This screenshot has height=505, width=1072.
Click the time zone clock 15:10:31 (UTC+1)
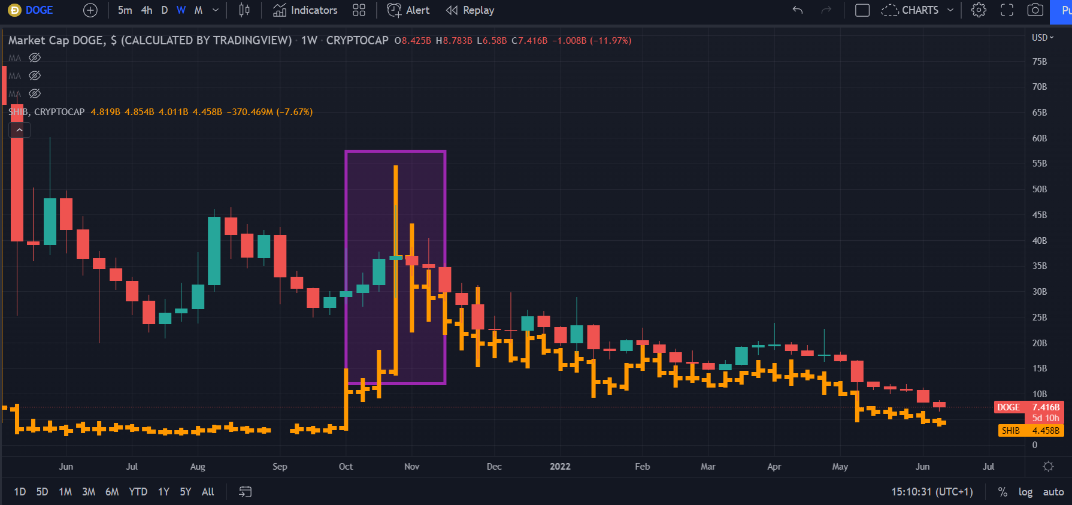click(x=932, y=492)
